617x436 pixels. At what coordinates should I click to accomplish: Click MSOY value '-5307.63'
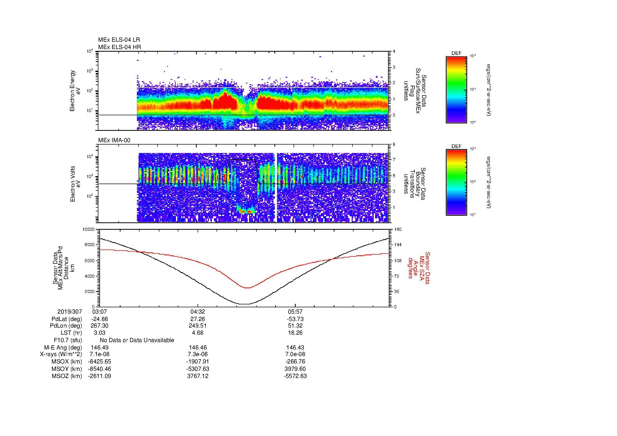point(198,369)
